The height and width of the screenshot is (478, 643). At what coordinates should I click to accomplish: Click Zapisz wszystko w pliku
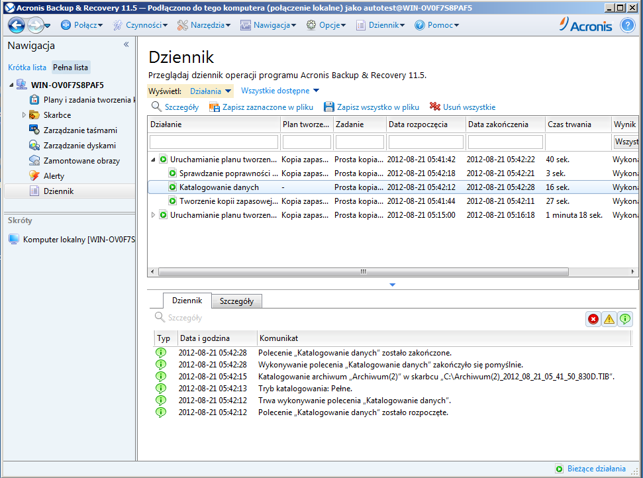(x=371, y=107)
